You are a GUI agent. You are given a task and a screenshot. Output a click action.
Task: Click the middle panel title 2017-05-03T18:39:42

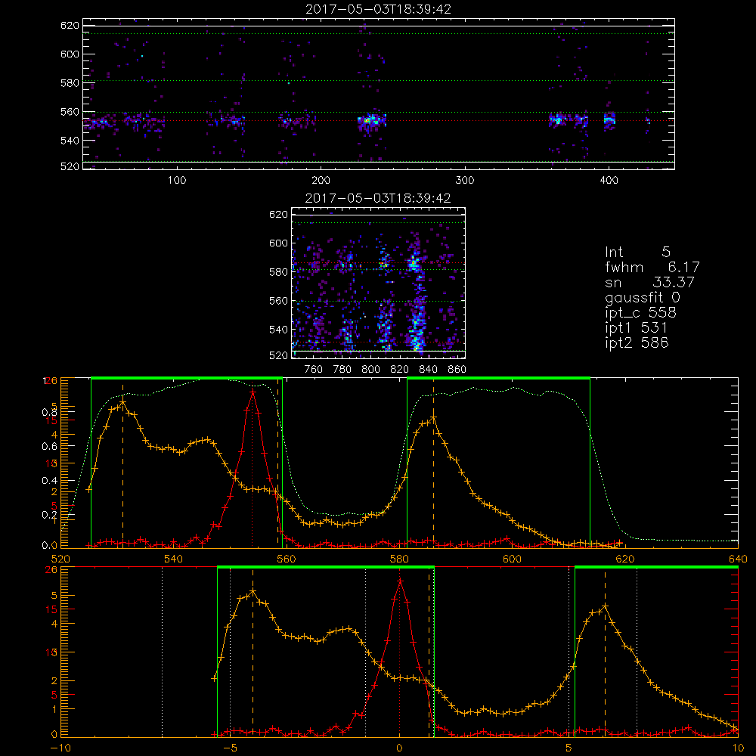(x=378, y=198)
